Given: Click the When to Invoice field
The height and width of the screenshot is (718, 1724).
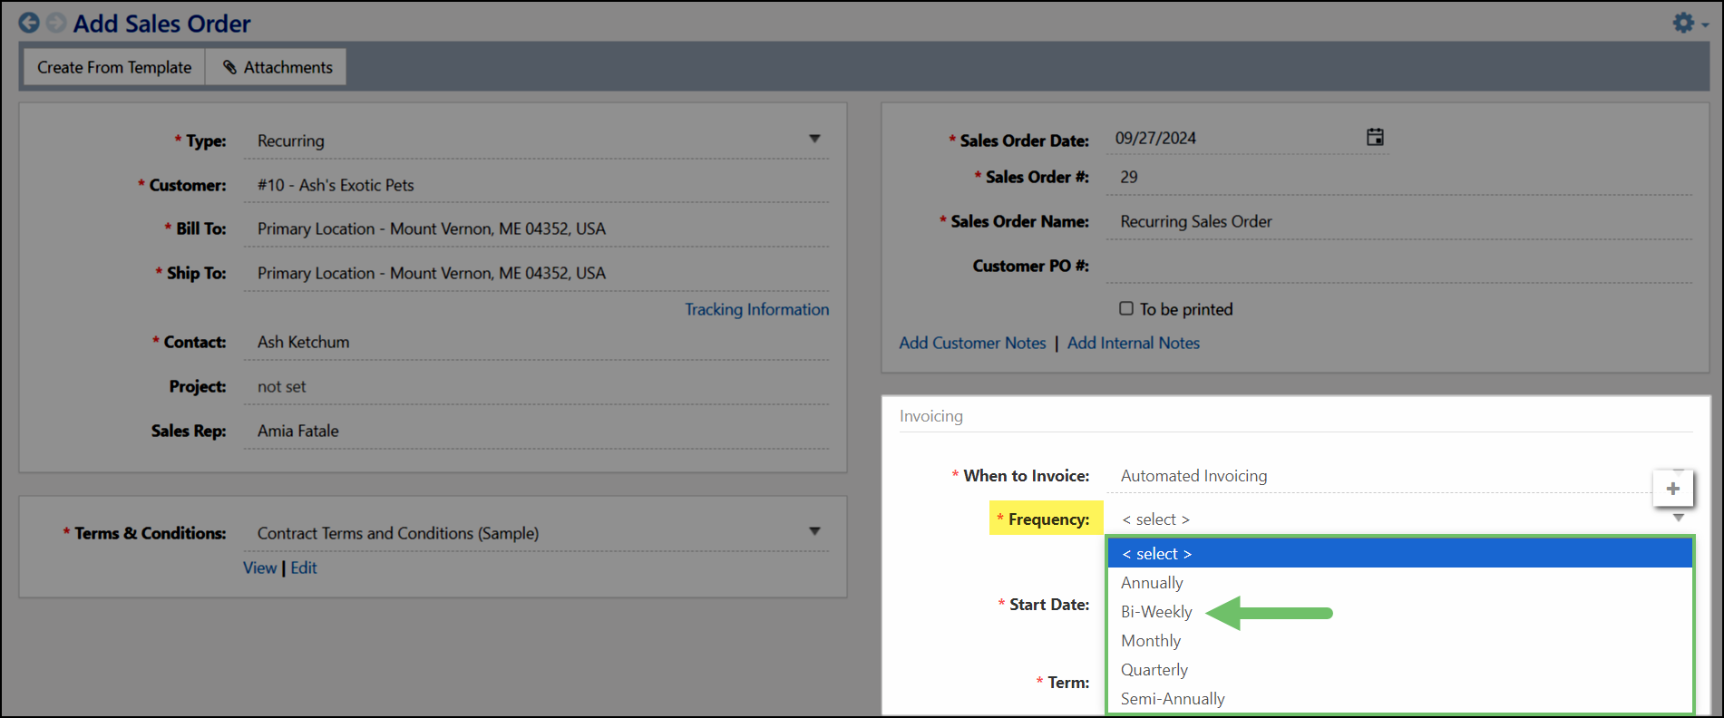Looking at the screenshot, I should (1378, 476).
